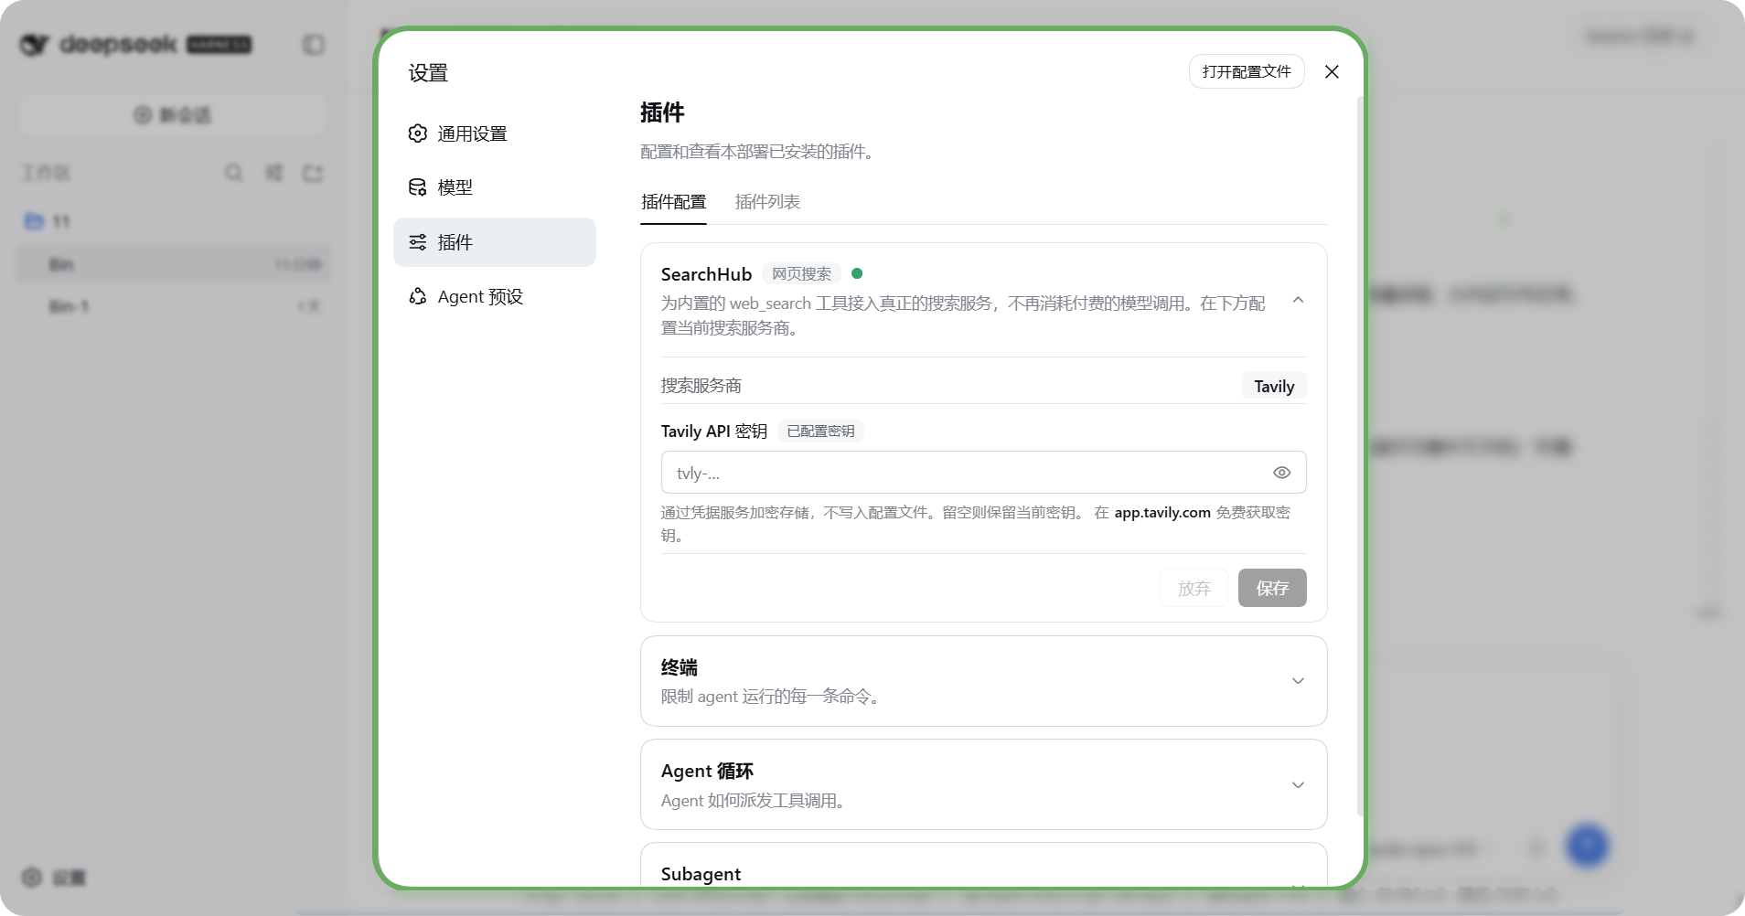Collapse the SearchHub plugin card

pos(1298,301)
